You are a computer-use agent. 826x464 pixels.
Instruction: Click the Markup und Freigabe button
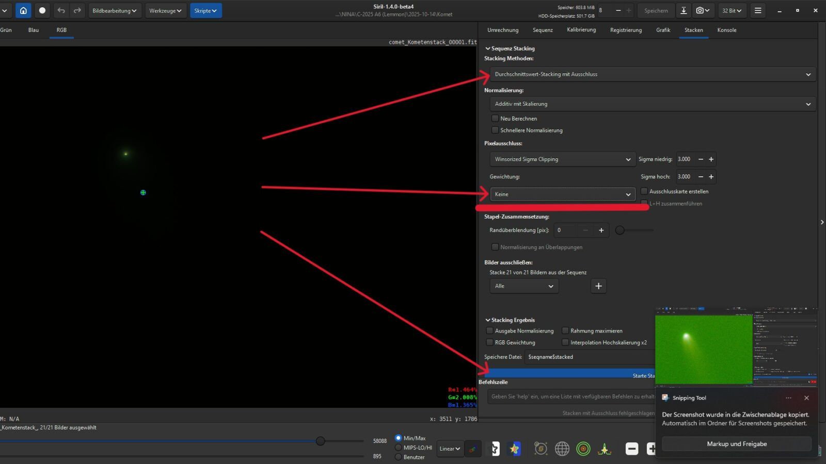click(x=736, y=444)
